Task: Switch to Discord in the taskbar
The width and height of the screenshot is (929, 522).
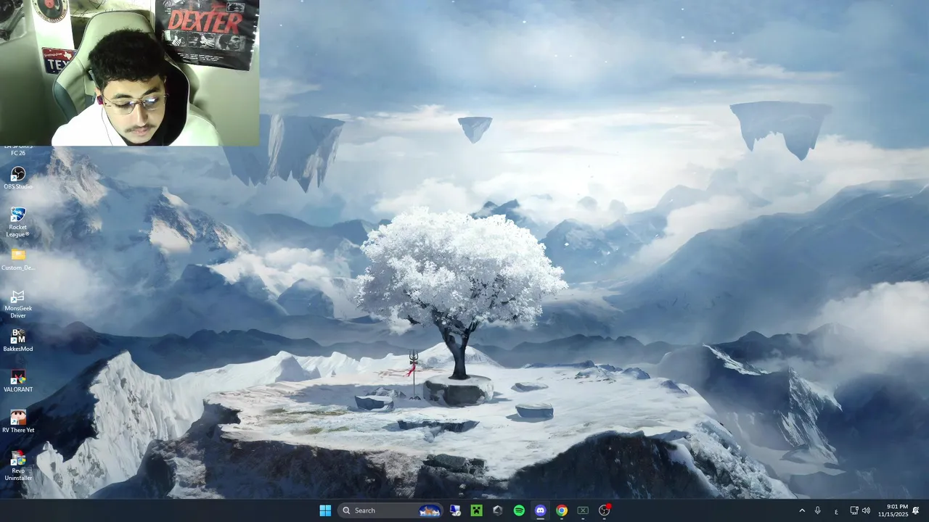Action: tap(540, 510)
